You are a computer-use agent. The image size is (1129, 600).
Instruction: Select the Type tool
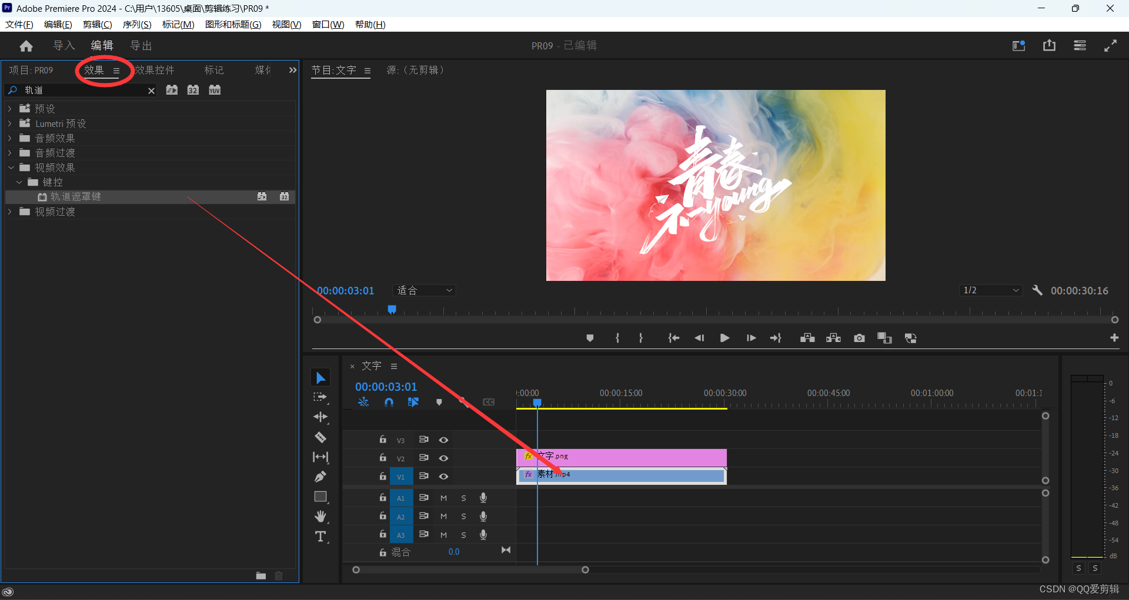(320, 537)
